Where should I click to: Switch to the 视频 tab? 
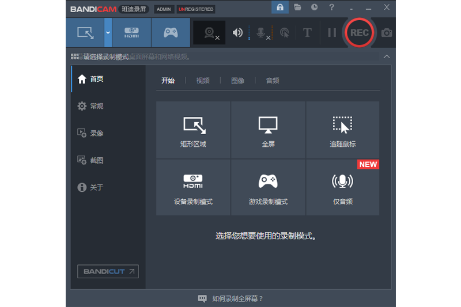[203, 81]
